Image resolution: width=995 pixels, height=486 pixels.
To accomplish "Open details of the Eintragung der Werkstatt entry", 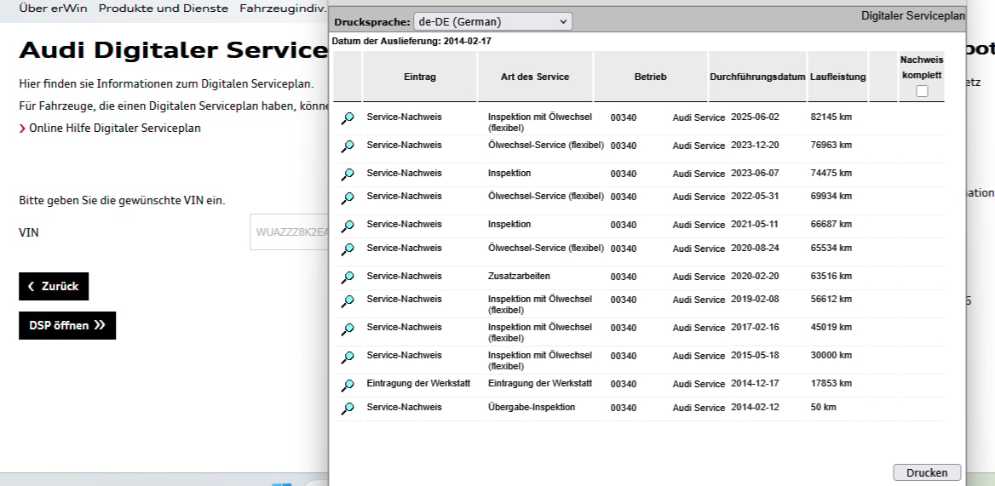I will coord(347,385).
